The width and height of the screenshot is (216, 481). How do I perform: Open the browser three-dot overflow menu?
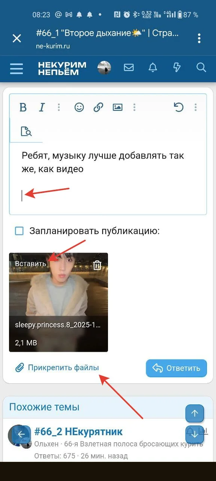coord(199,38)
